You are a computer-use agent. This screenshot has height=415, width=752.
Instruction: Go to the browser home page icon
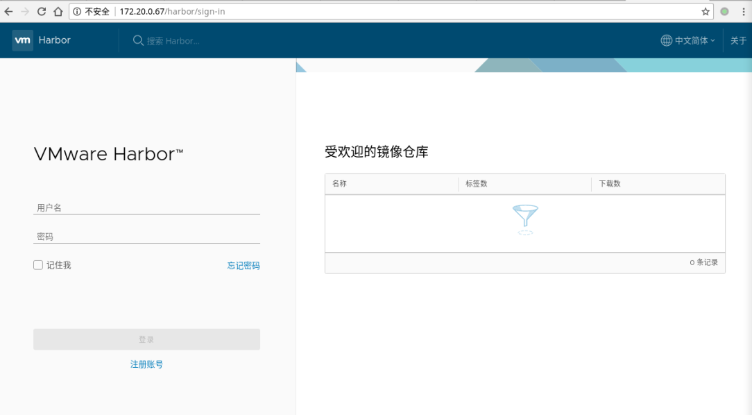(58, 12)
